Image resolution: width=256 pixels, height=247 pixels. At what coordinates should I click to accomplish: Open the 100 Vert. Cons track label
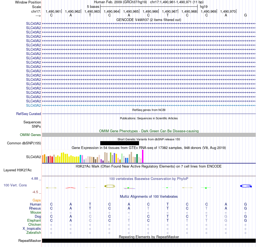[x=15, y=185]
